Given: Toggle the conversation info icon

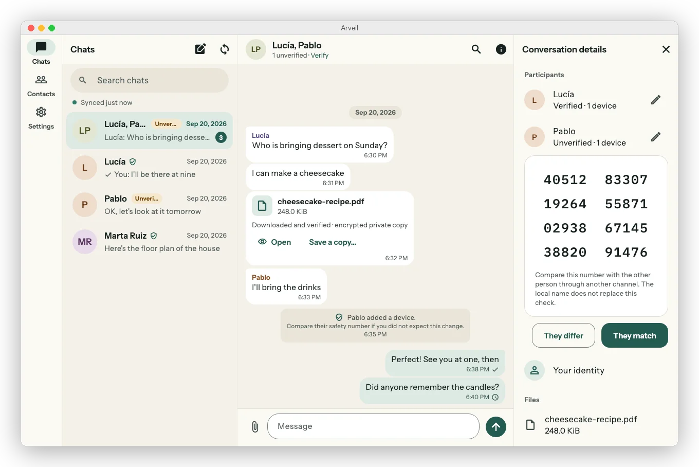Looking at the screenshot, I should click(501, 49).
